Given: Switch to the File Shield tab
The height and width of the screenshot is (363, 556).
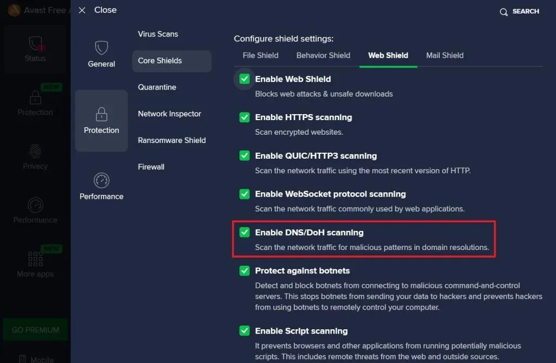Looking at the screenshot, I should coord(261,55).
